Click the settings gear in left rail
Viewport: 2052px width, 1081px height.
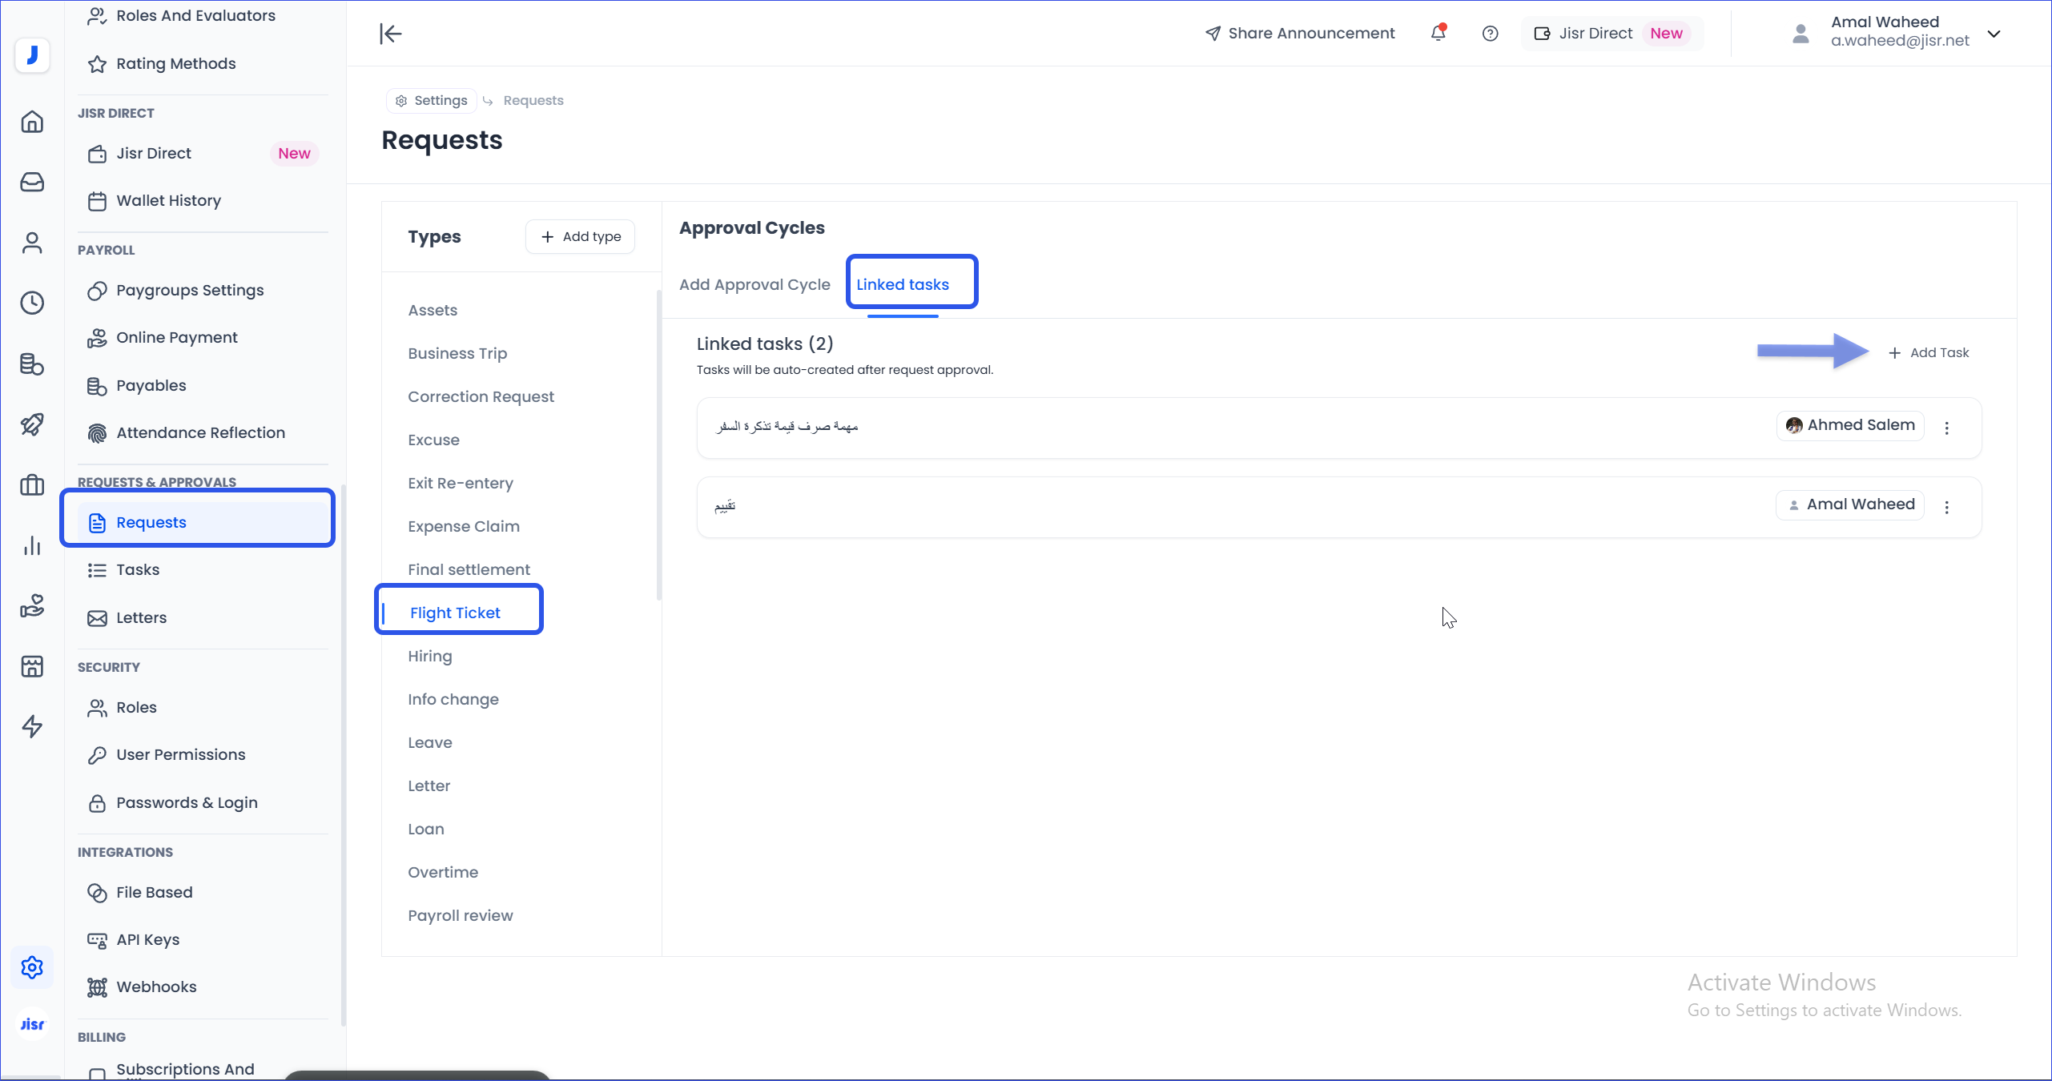pos(32,967)
